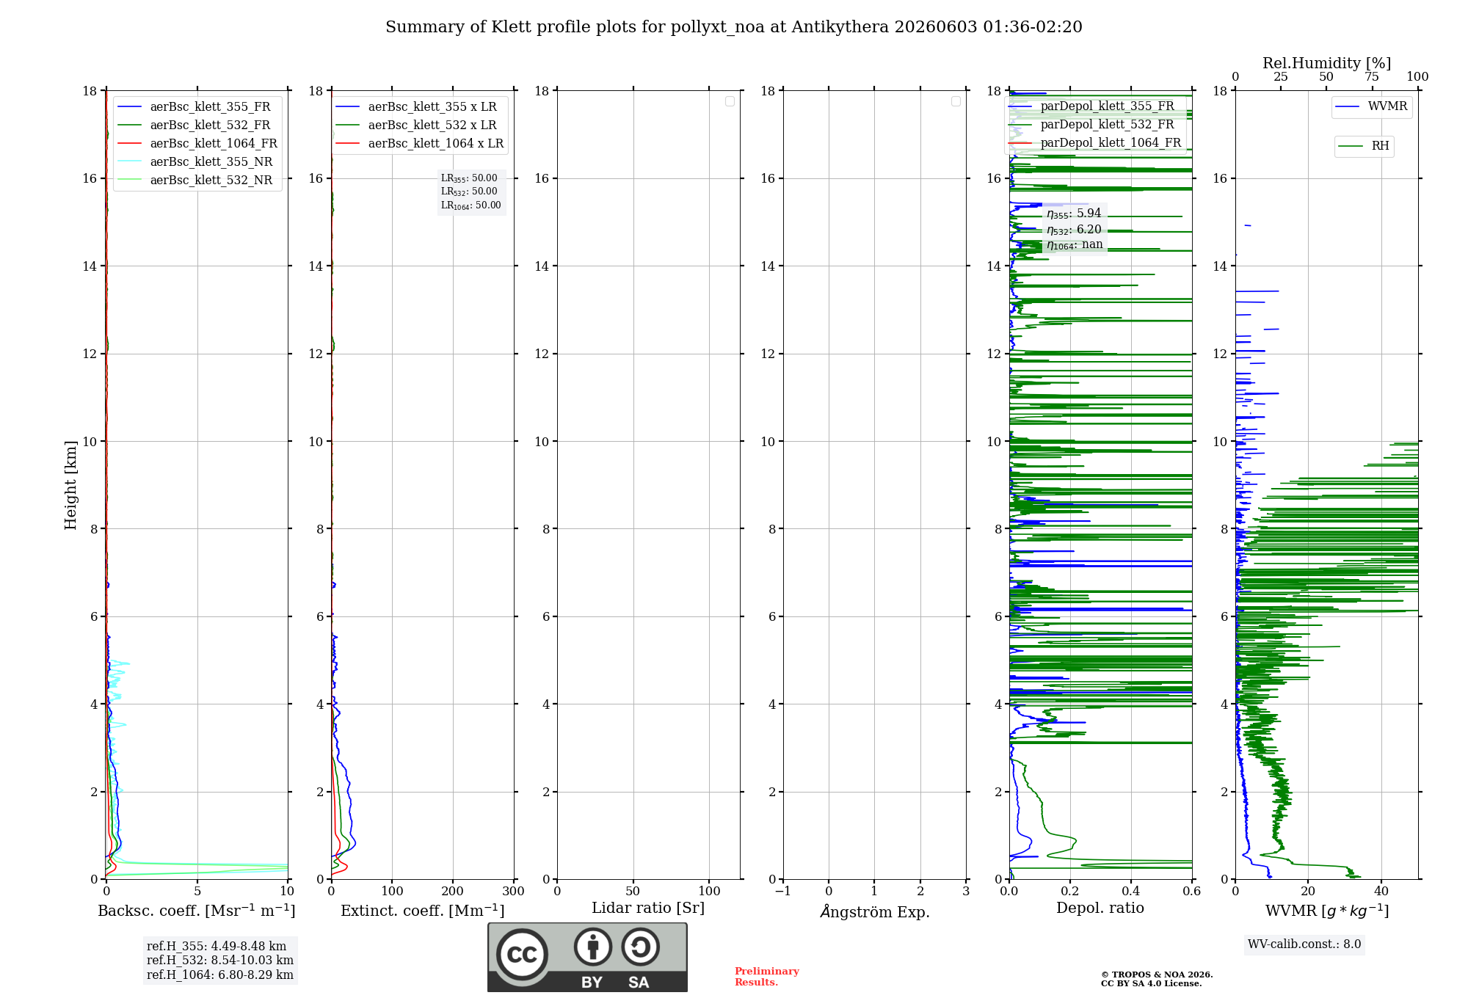Click the Klett profile summary plot title
The width and height of the screenshot is (1468, 998).
tap(734, 27)
